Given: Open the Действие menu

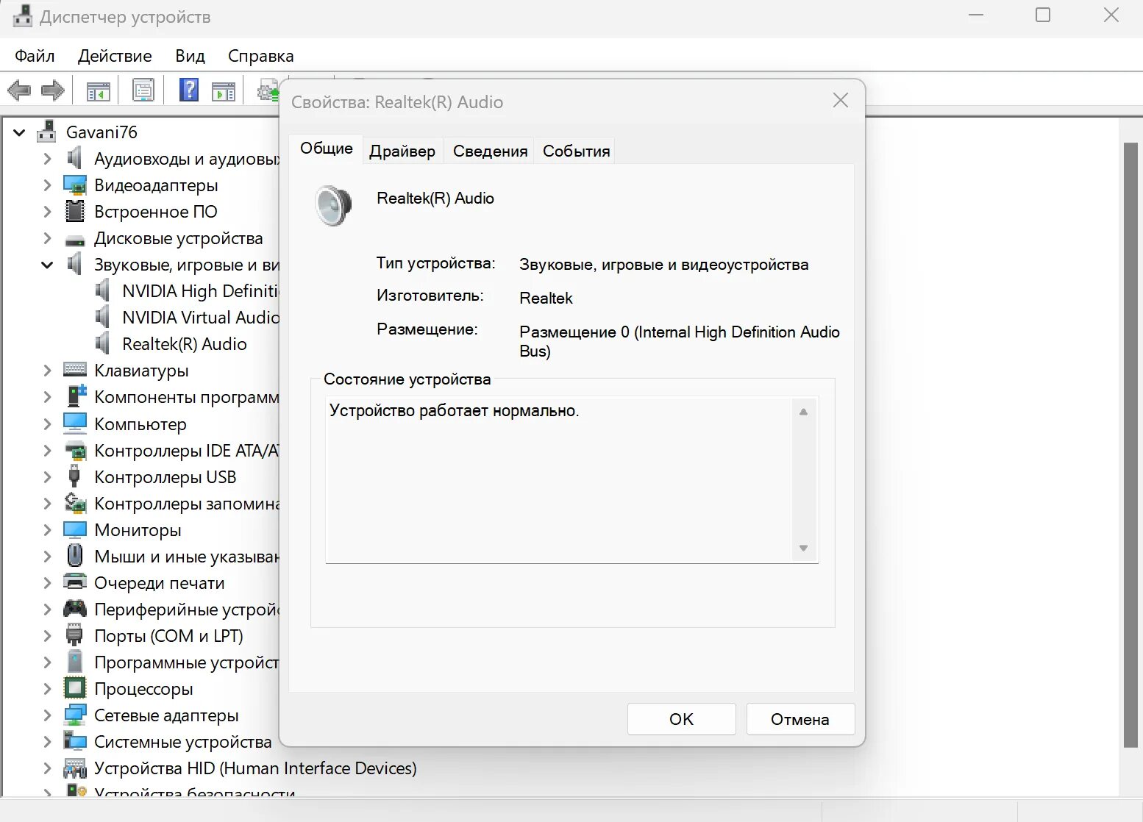Looking at the screenshot, I should point(115,56).
